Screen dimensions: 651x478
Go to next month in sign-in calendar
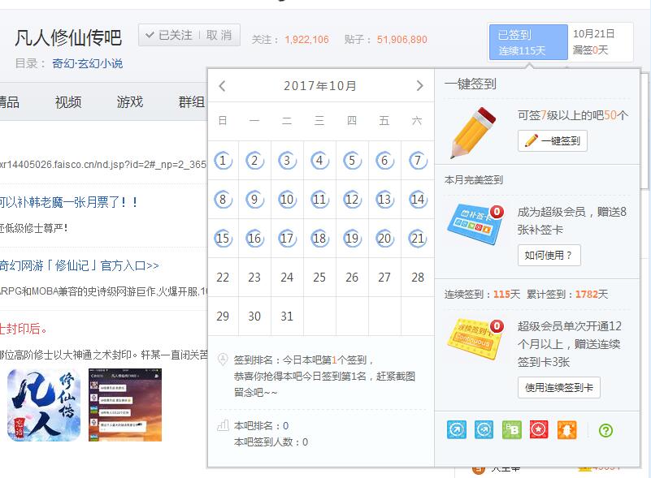419,86
